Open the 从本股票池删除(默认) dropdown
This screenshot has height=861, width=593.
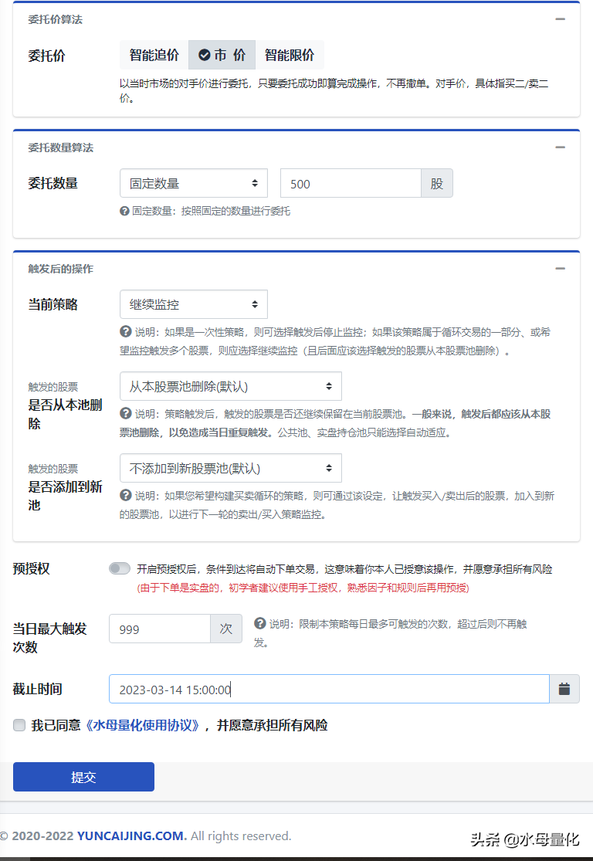point(231,386)
